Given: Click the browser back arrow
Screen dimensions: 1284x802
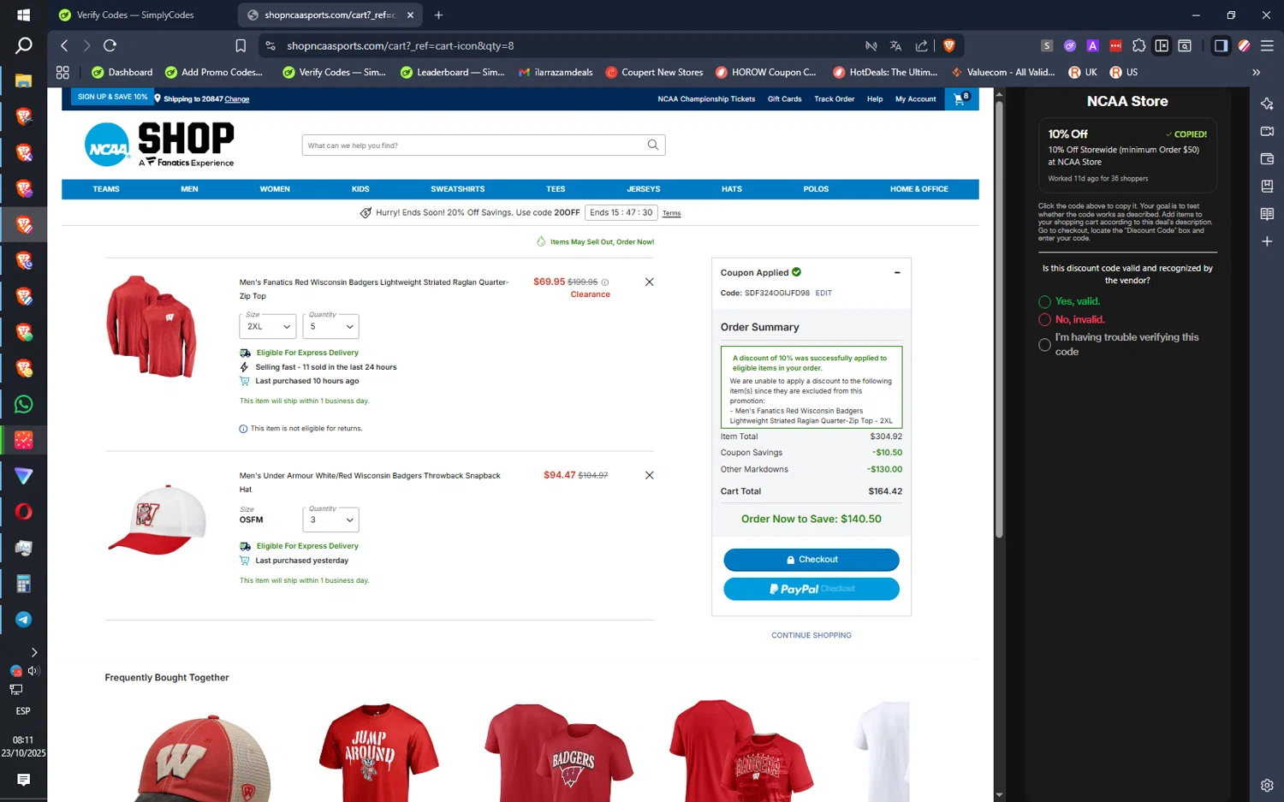Looking at the screenshot, I should (64, 45).
